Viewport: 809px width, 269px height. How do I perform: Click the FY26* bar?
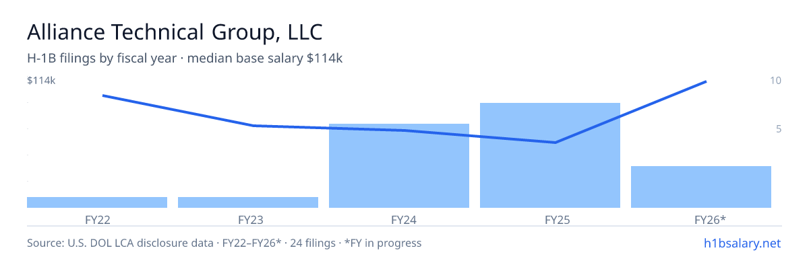[701, 187]
